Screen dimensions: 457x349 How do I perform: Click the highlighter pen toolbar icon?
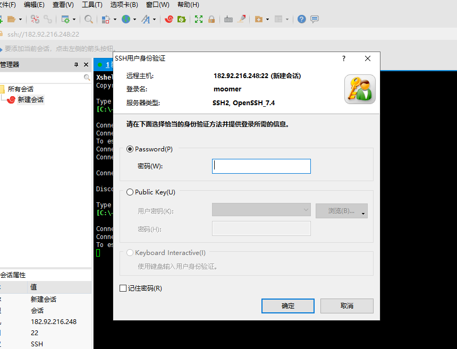[241, 19]
